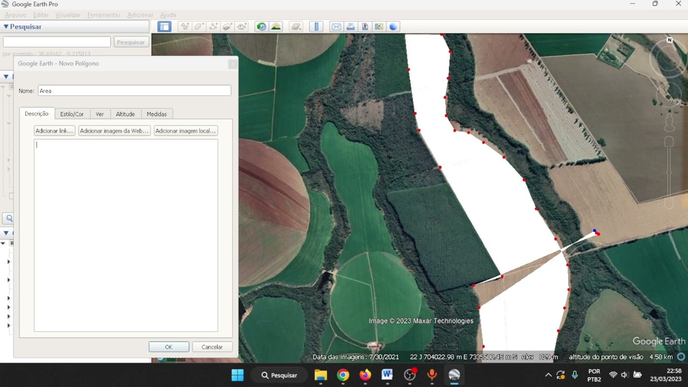The image size is (688, 387).
Task: Click View in Google Maps icon
Action: click(379, 26)
